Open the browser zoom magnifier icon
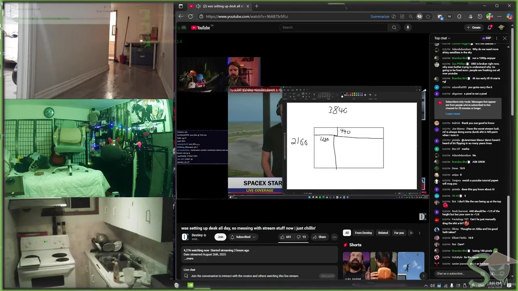518x291 pixels. tap(411, 17)
